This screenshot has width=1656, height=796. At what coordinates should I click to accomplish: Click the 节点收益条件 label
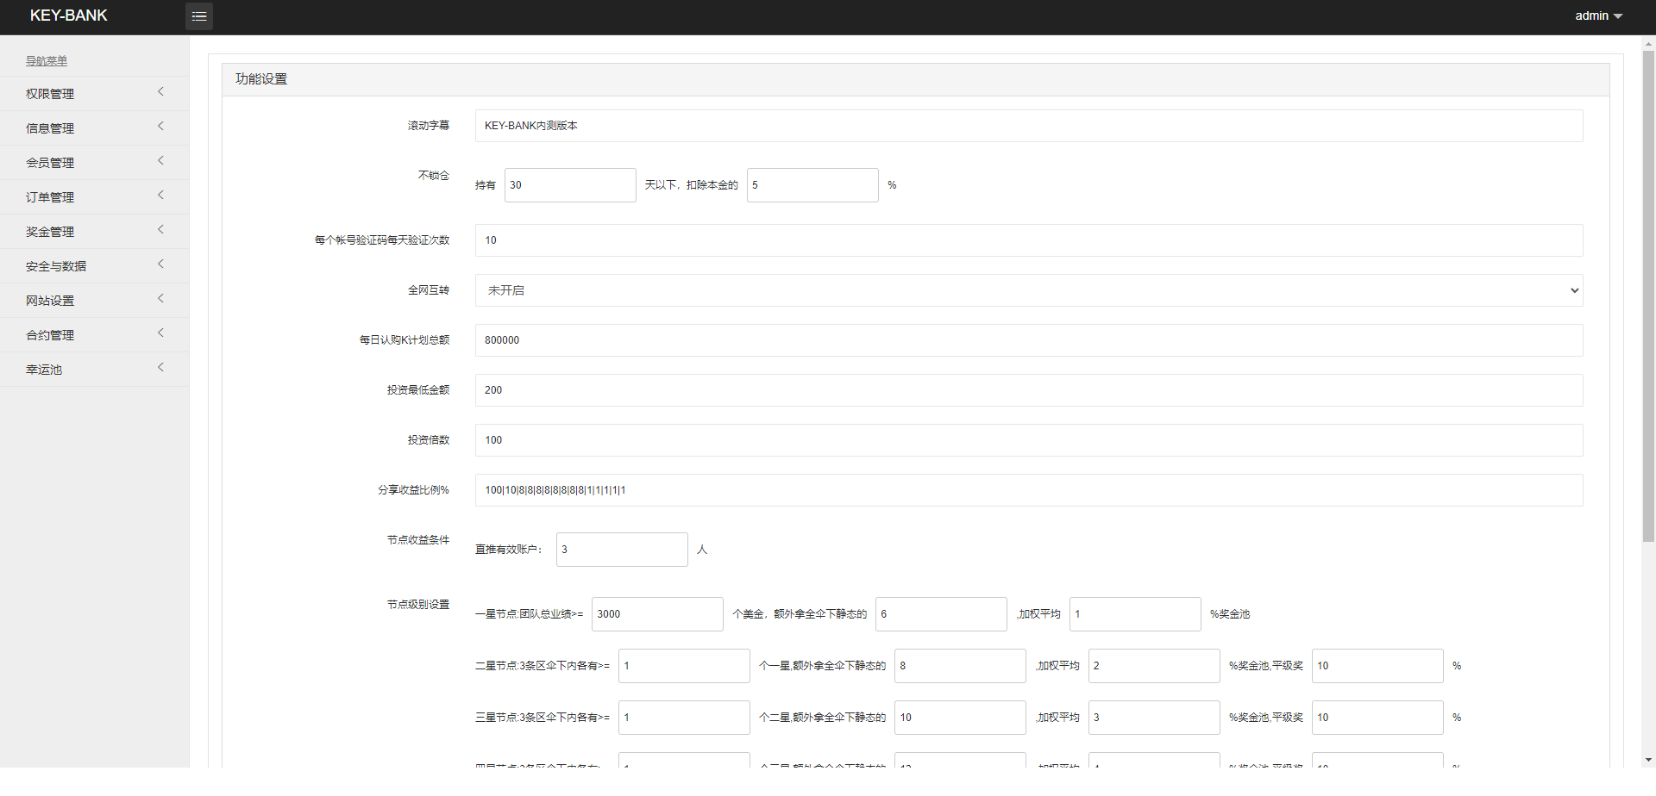(418, 540)
